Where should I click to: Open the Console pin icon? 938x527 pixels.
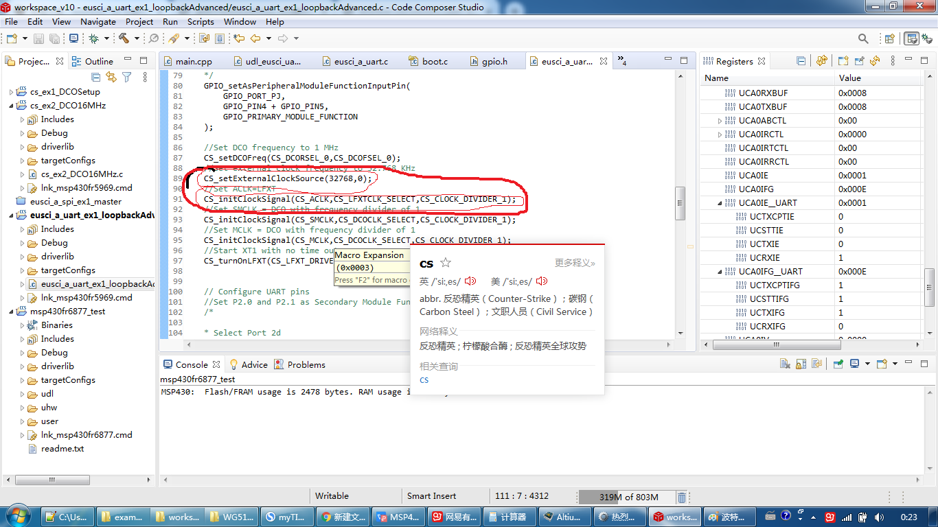(x=838, y=364)
